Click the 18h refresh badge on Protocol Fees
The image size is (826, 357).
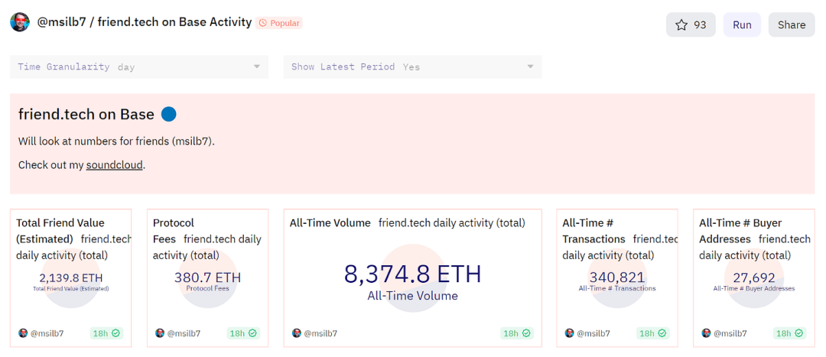click(243, 333)
